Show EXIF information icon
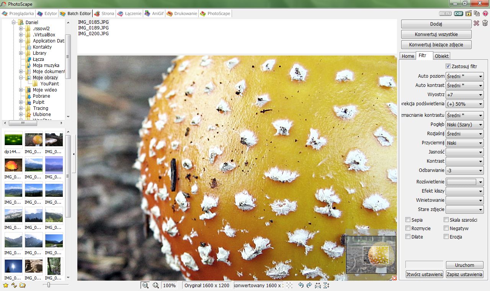 pos(458,13)
